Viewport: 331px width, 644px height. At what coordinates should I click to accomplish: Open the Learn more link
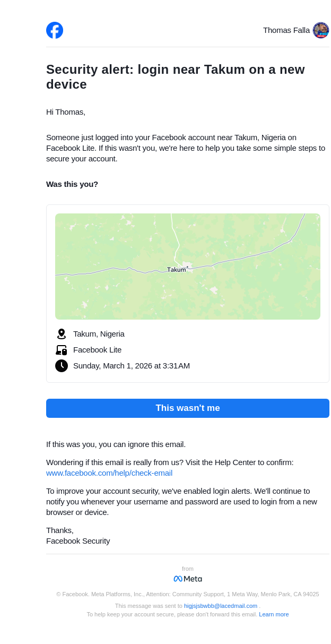coord(274,614)
